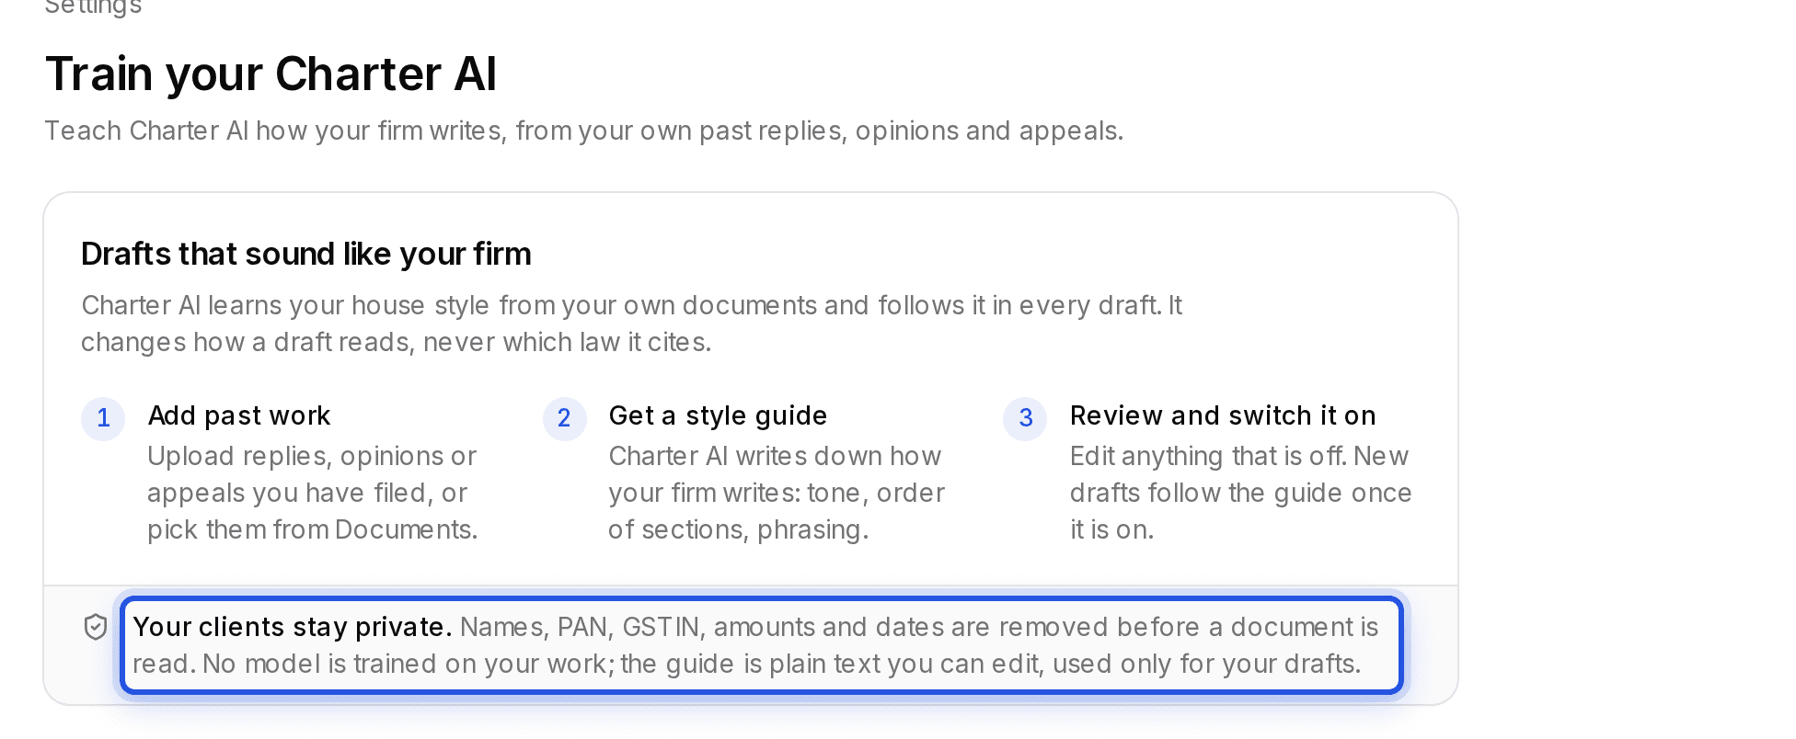Click the step 1 number badge
1796x739 pixels.
[103, 418]
